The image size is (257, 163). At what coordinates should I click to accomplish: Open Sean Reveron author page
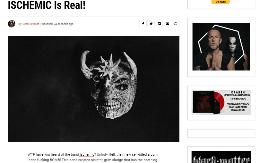pos(31,24)
